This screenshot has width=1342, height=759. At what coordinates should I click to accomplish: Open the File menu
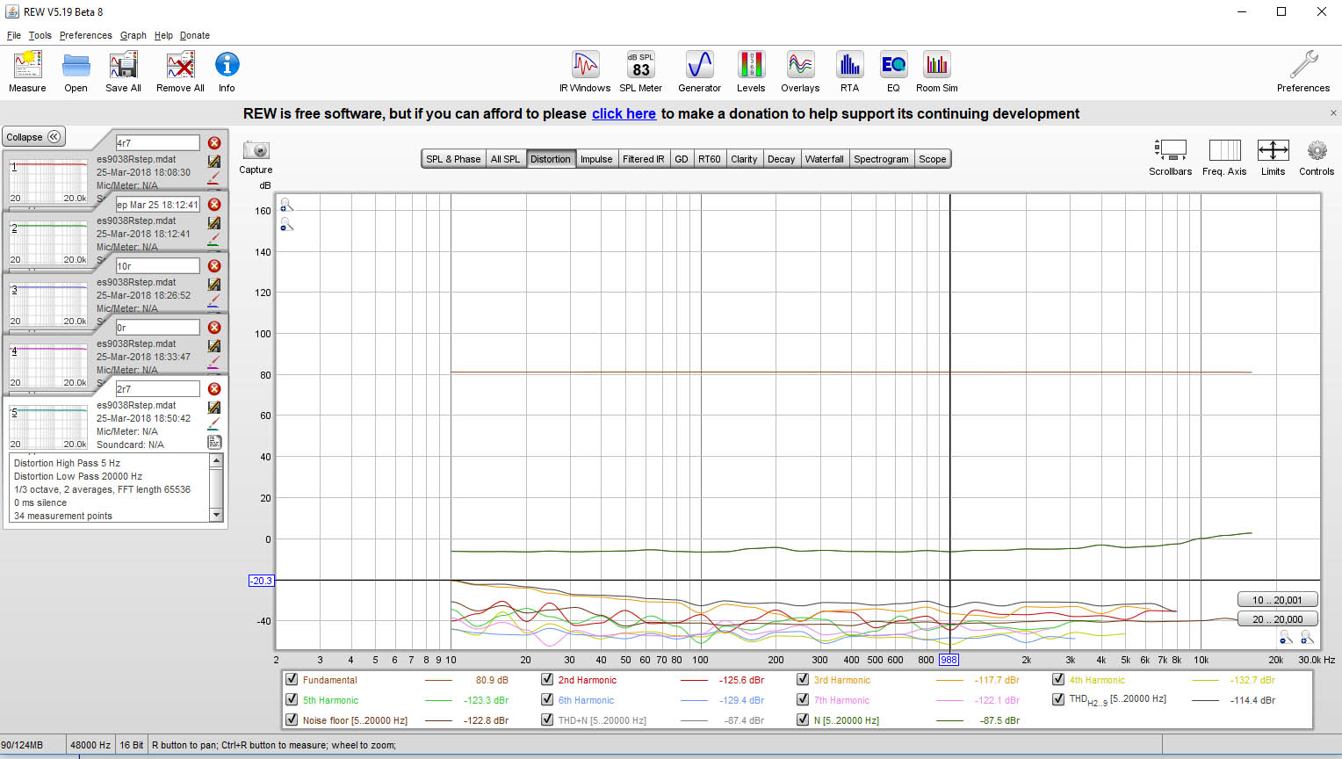[x=13, y=35]
